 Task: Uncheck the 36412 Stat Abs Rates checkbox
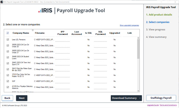click(8, 69)
